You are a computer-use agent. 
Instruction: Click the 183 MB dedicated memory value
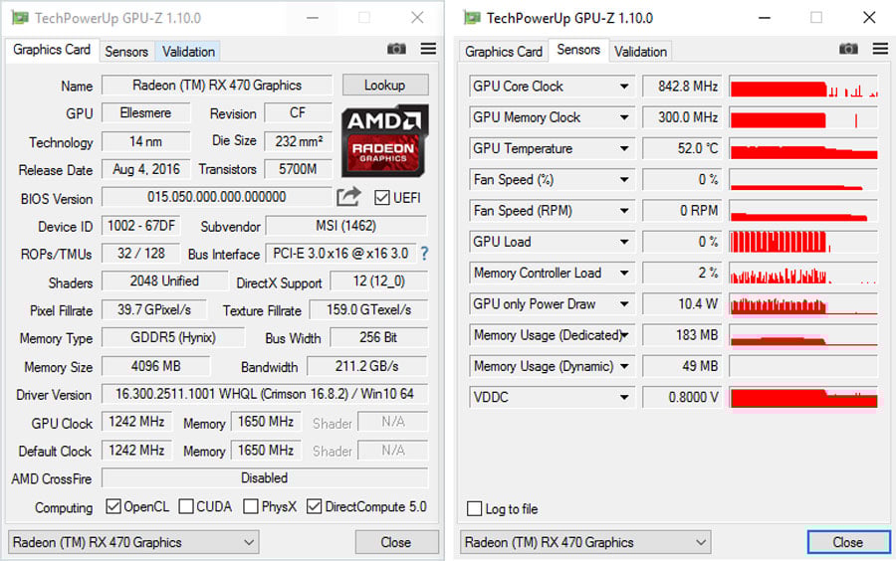682,335
